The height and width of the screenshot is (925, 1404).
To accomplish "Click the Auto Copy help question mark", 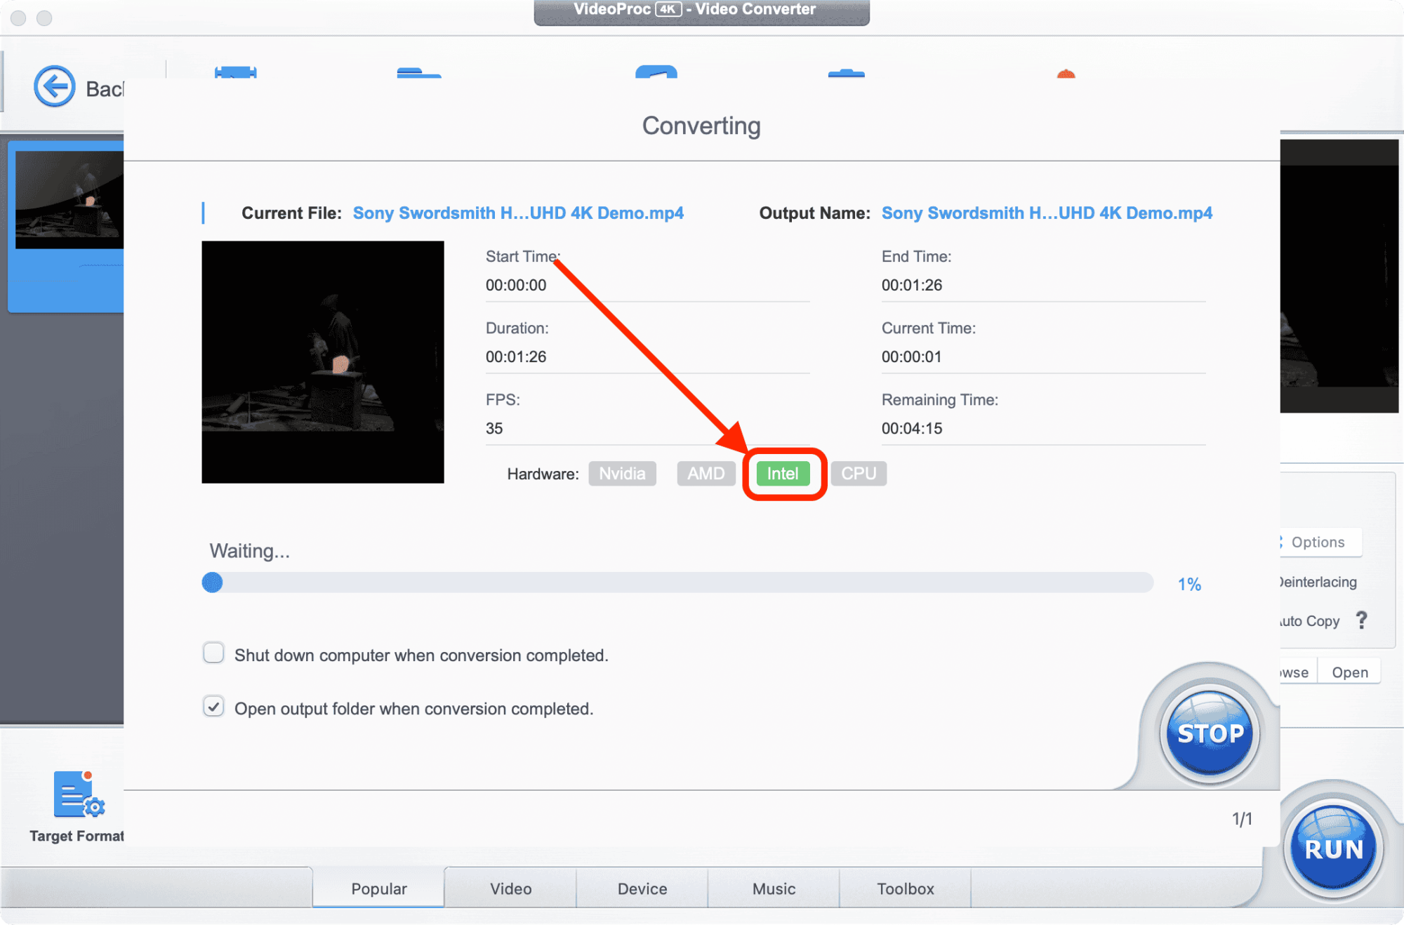I will tap(1361, 620).
